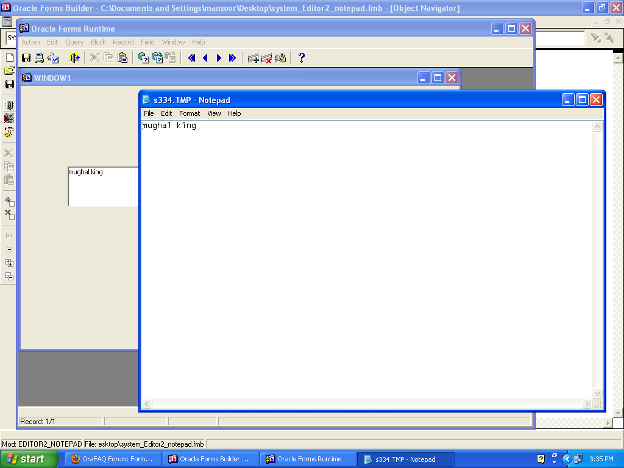Click Notepad vertical scrollbar up arrow
The width and height of the screenshot is (624, 468).
pyautogui.click(x=598, y=127)
